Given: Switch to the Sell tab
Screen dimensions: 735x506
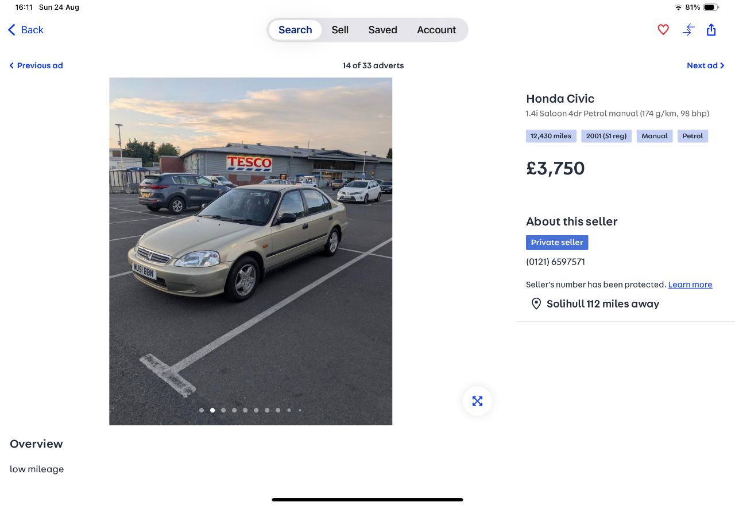Looking at the screenshot, I should [x=340, y=30].
